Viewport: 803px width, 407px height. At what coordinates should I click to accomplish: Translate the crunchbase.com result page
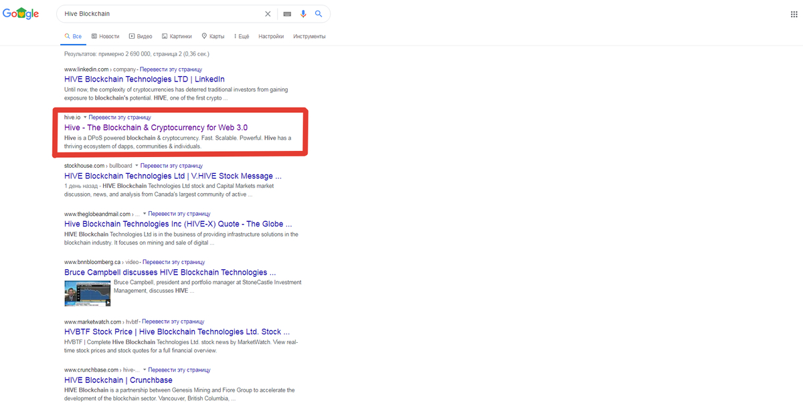coord(179,370)
